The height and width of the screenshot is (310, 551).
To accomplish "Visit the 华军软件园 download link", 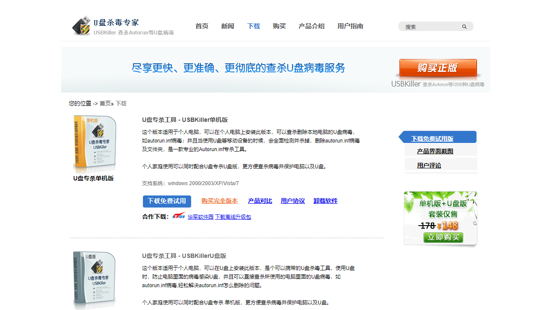I will coord(200,217).
